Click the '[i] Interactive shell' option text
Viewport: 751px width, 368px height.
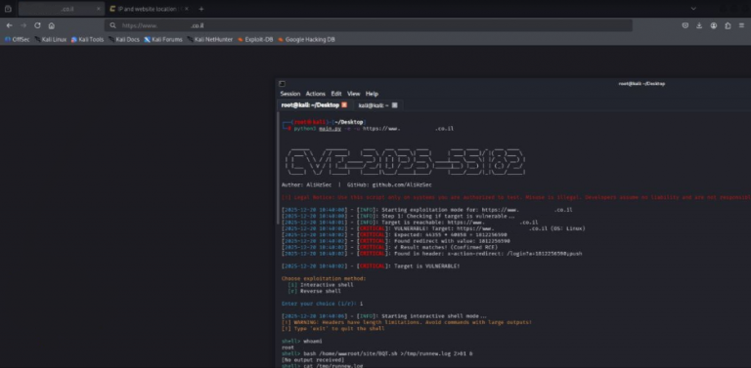coord(321,285)
